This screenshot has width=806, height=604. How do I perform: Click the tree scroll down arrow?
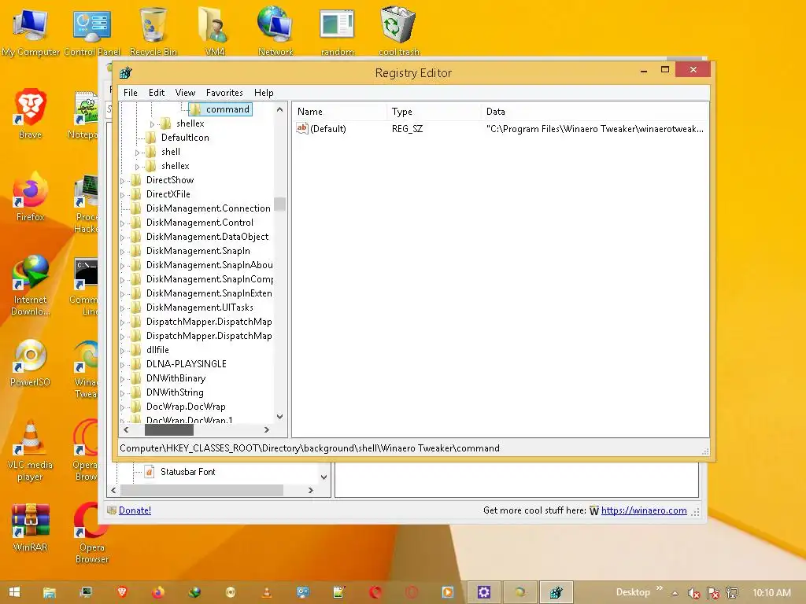point(279,417)
